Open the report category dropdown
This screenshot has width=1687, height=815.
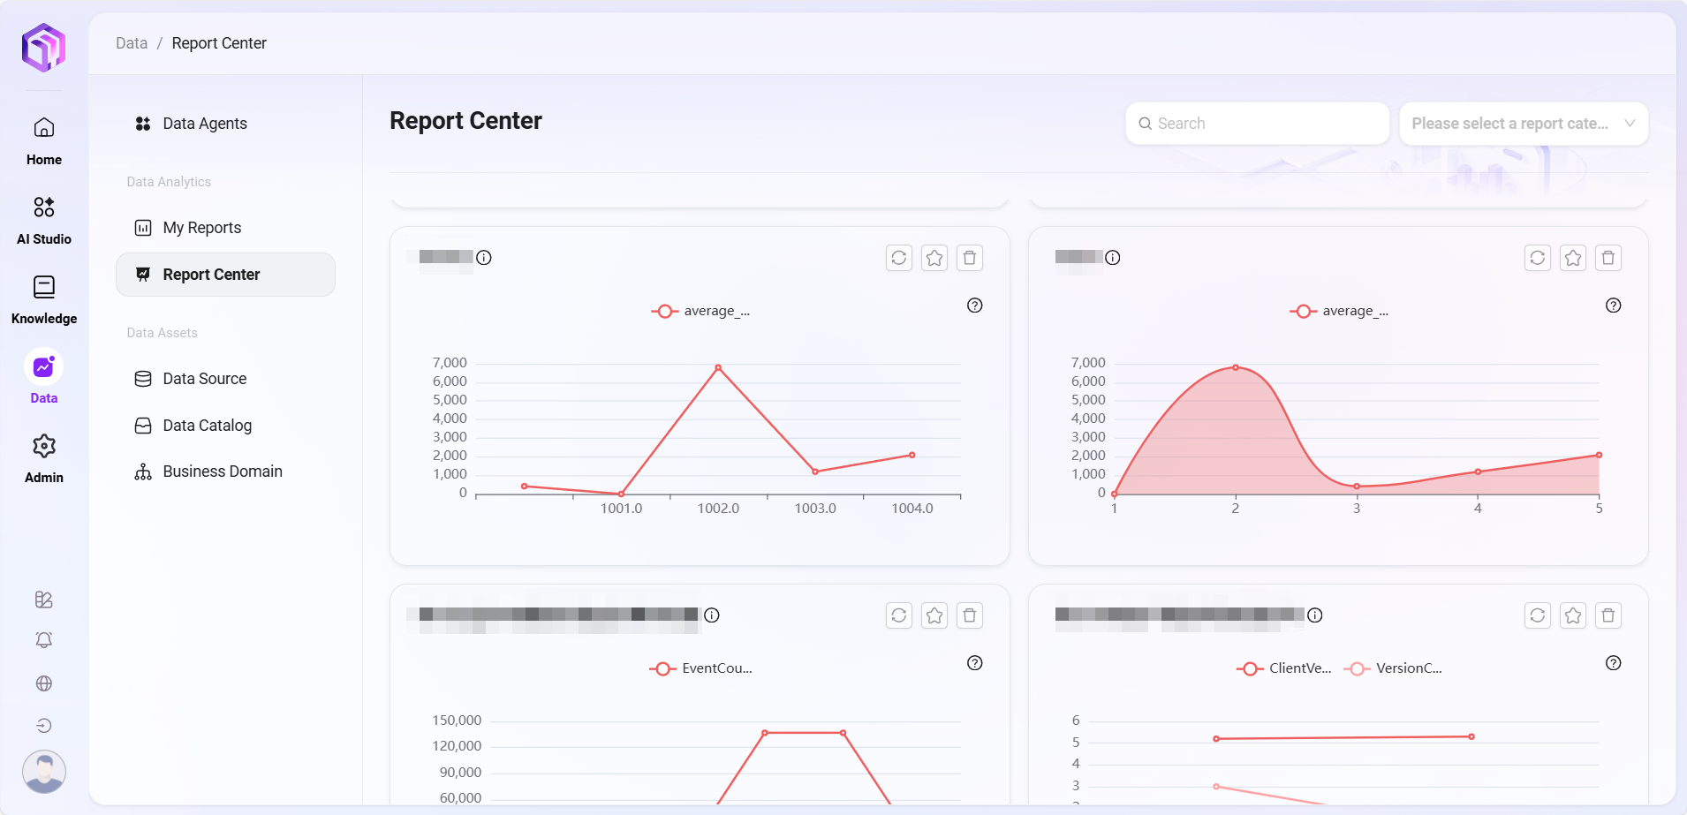(1523, 124)
